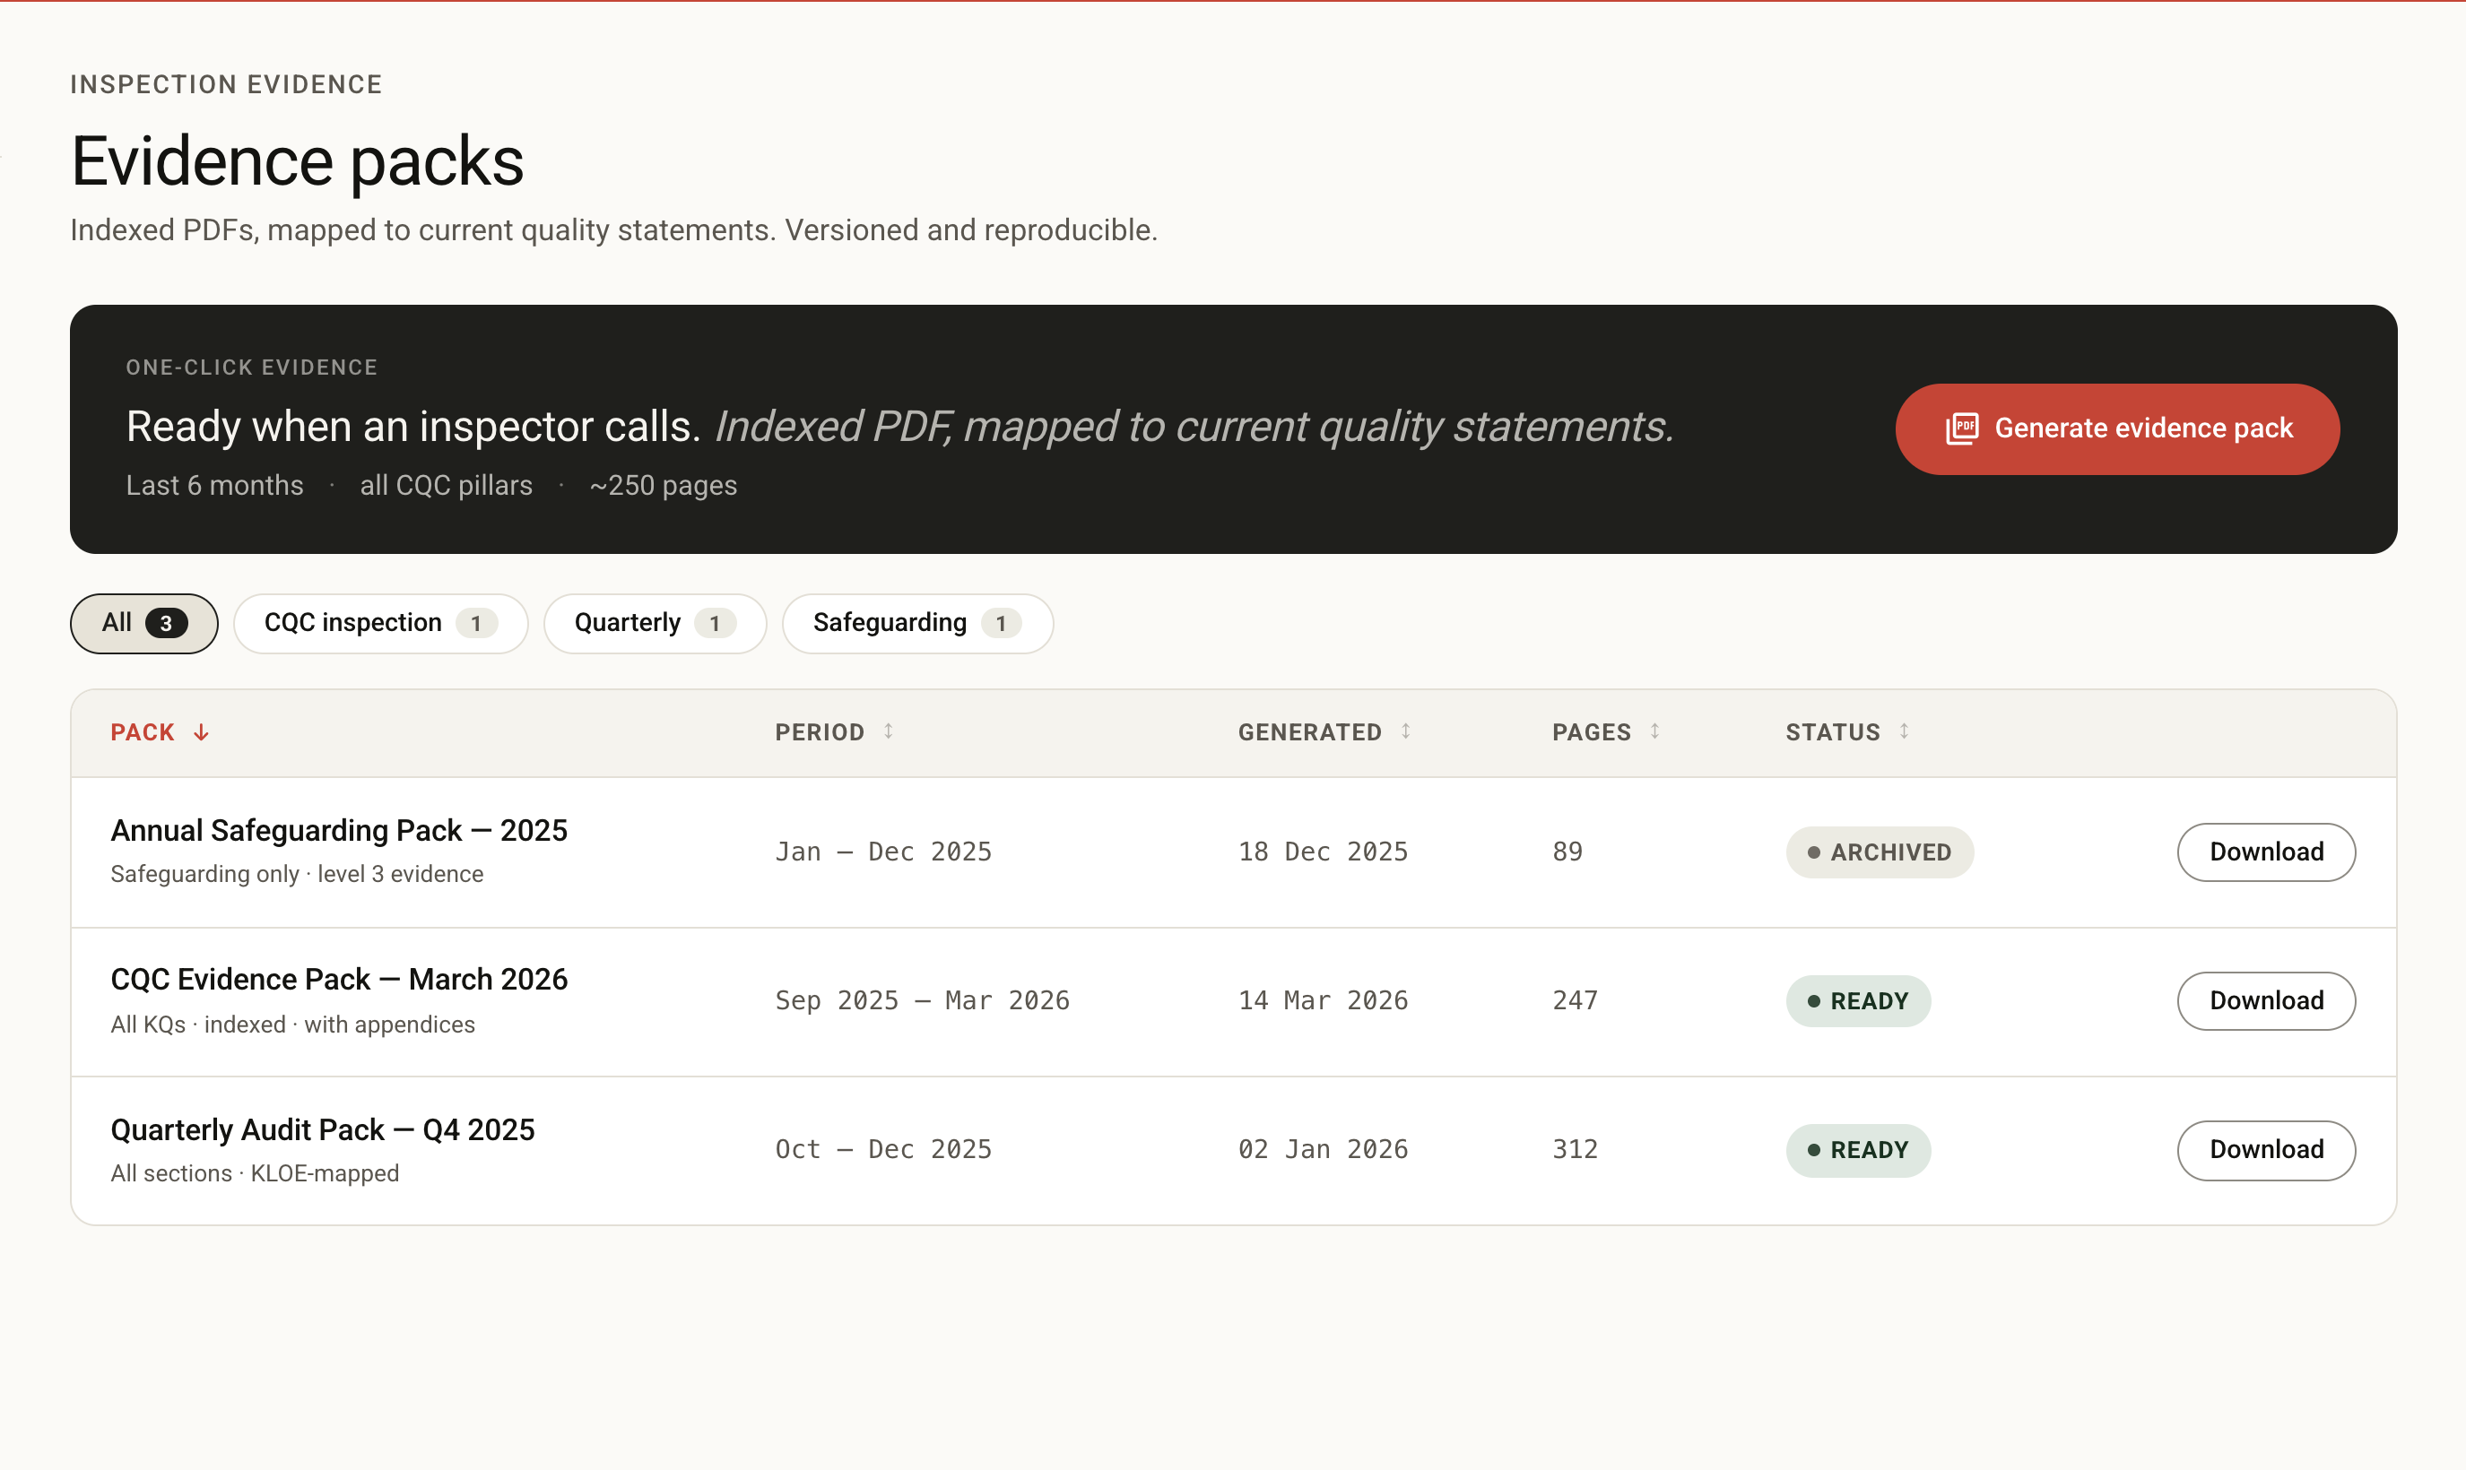Viewport: 2466px width, 1470px height.
Task: Click the 'Evidence packs' page heading
Action: (x=297, y=160)
